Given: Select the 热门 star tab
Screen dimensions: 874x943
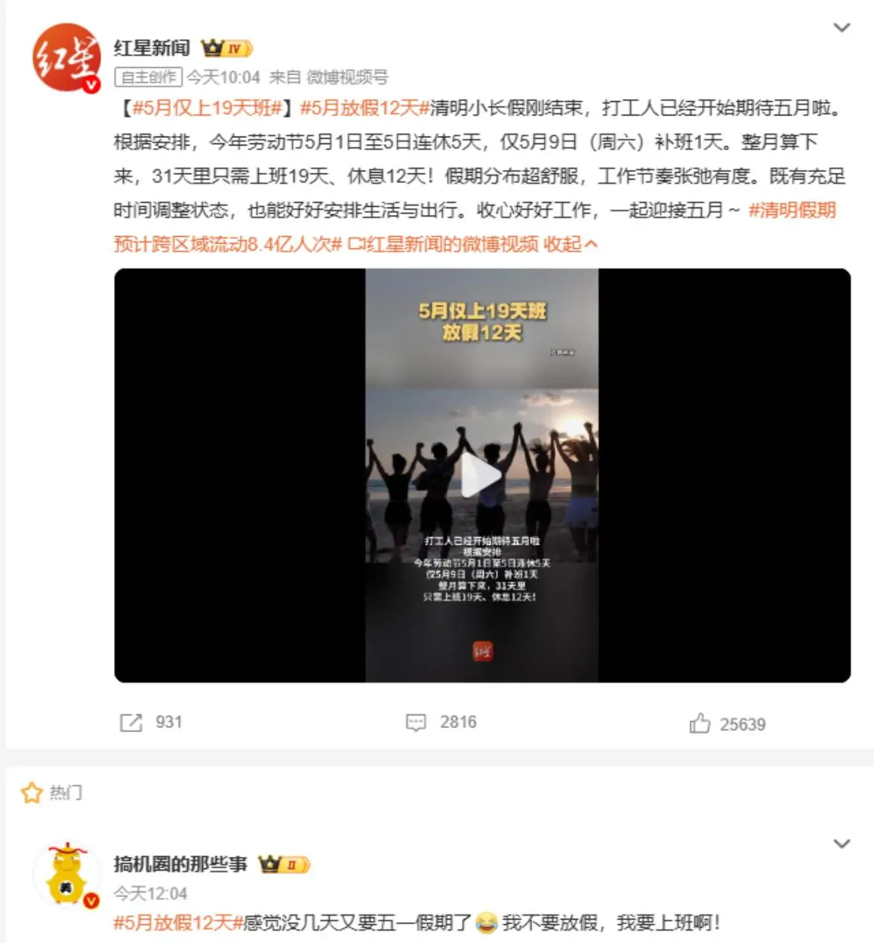Looking at the screenshot, I should [x=51, y=793].
